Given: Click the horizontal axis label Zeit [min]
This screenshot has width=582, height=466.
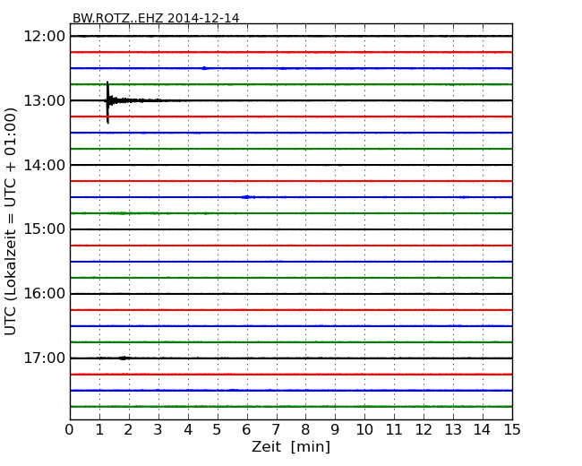Looking at the screenshot, I should (x=291, y=446).
